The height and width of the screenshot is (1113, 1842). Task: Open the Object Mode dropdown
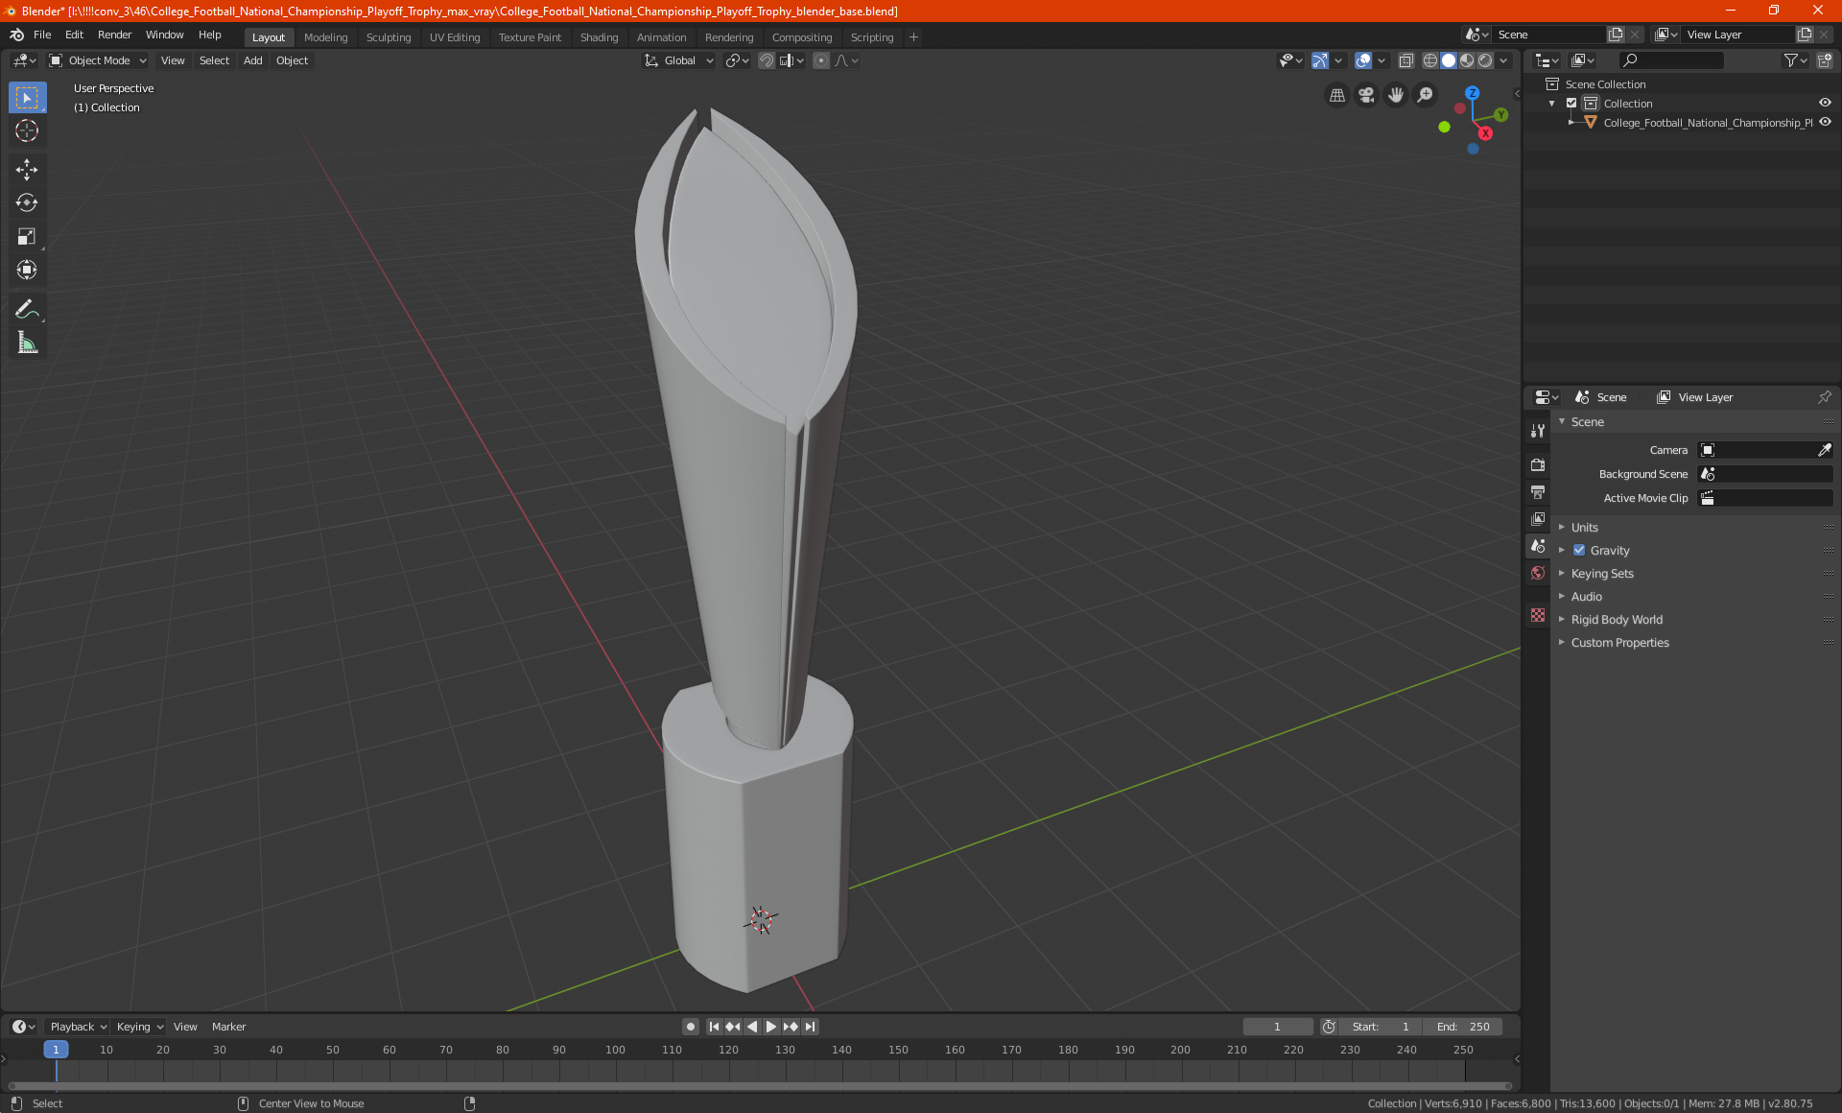pyautogui.click(x=98, y=60)
